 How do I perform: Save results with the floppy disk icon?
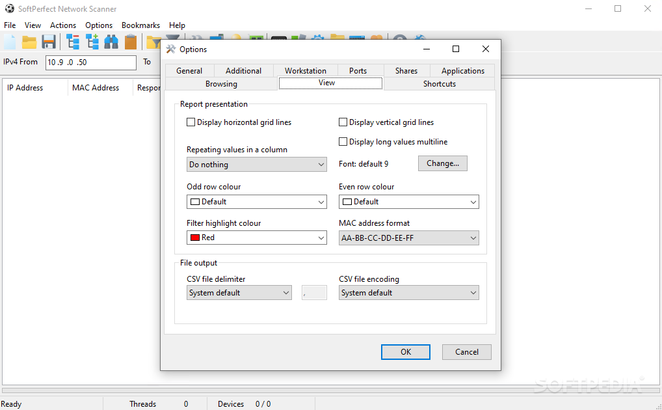[49, 42]
